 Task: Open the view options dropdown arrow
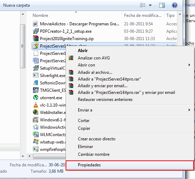150,5
